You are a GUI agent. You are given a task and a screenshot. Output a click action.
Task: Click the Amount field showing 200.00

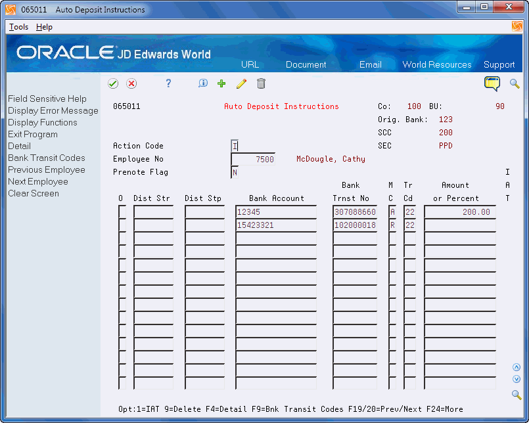point(460,212)
